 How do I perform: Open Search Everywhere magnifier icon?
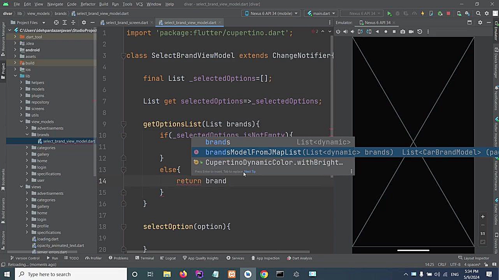478,13
